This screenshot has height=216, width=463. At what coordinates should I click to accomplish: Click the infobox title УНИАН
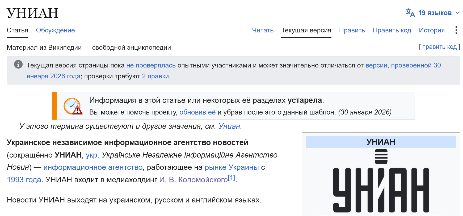[x=381, y=142]
